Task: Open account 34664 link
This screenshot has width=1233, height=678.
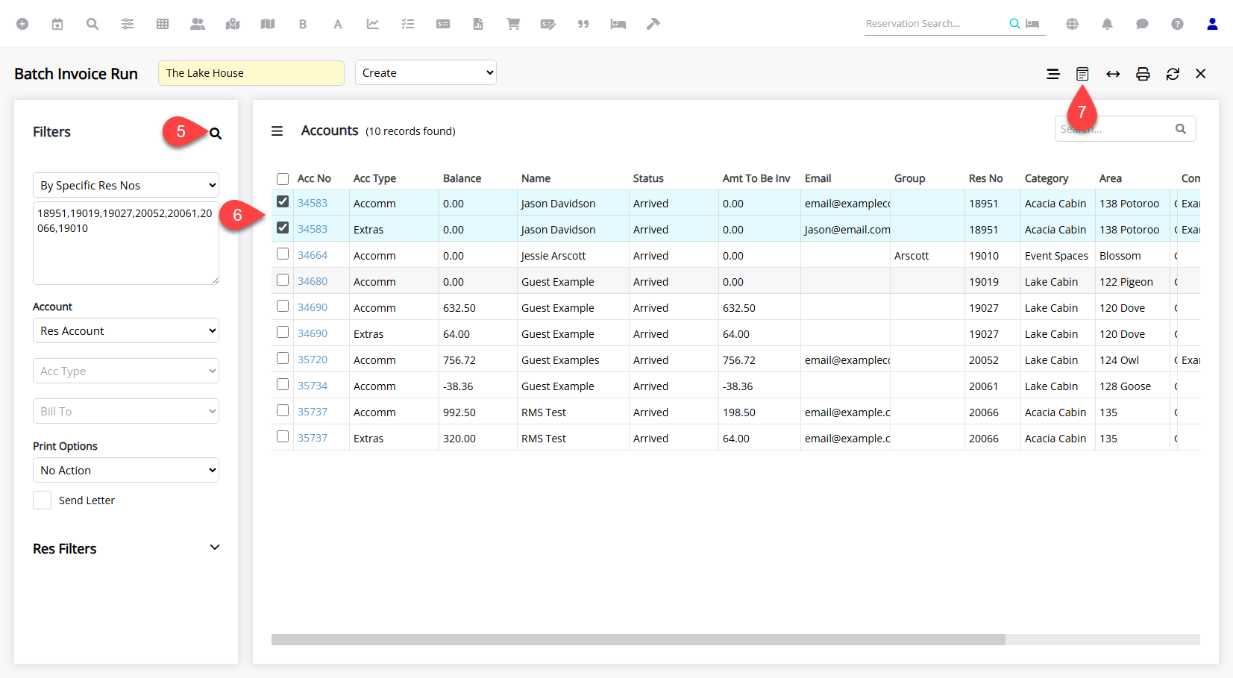Action: [x=313, y=255]
